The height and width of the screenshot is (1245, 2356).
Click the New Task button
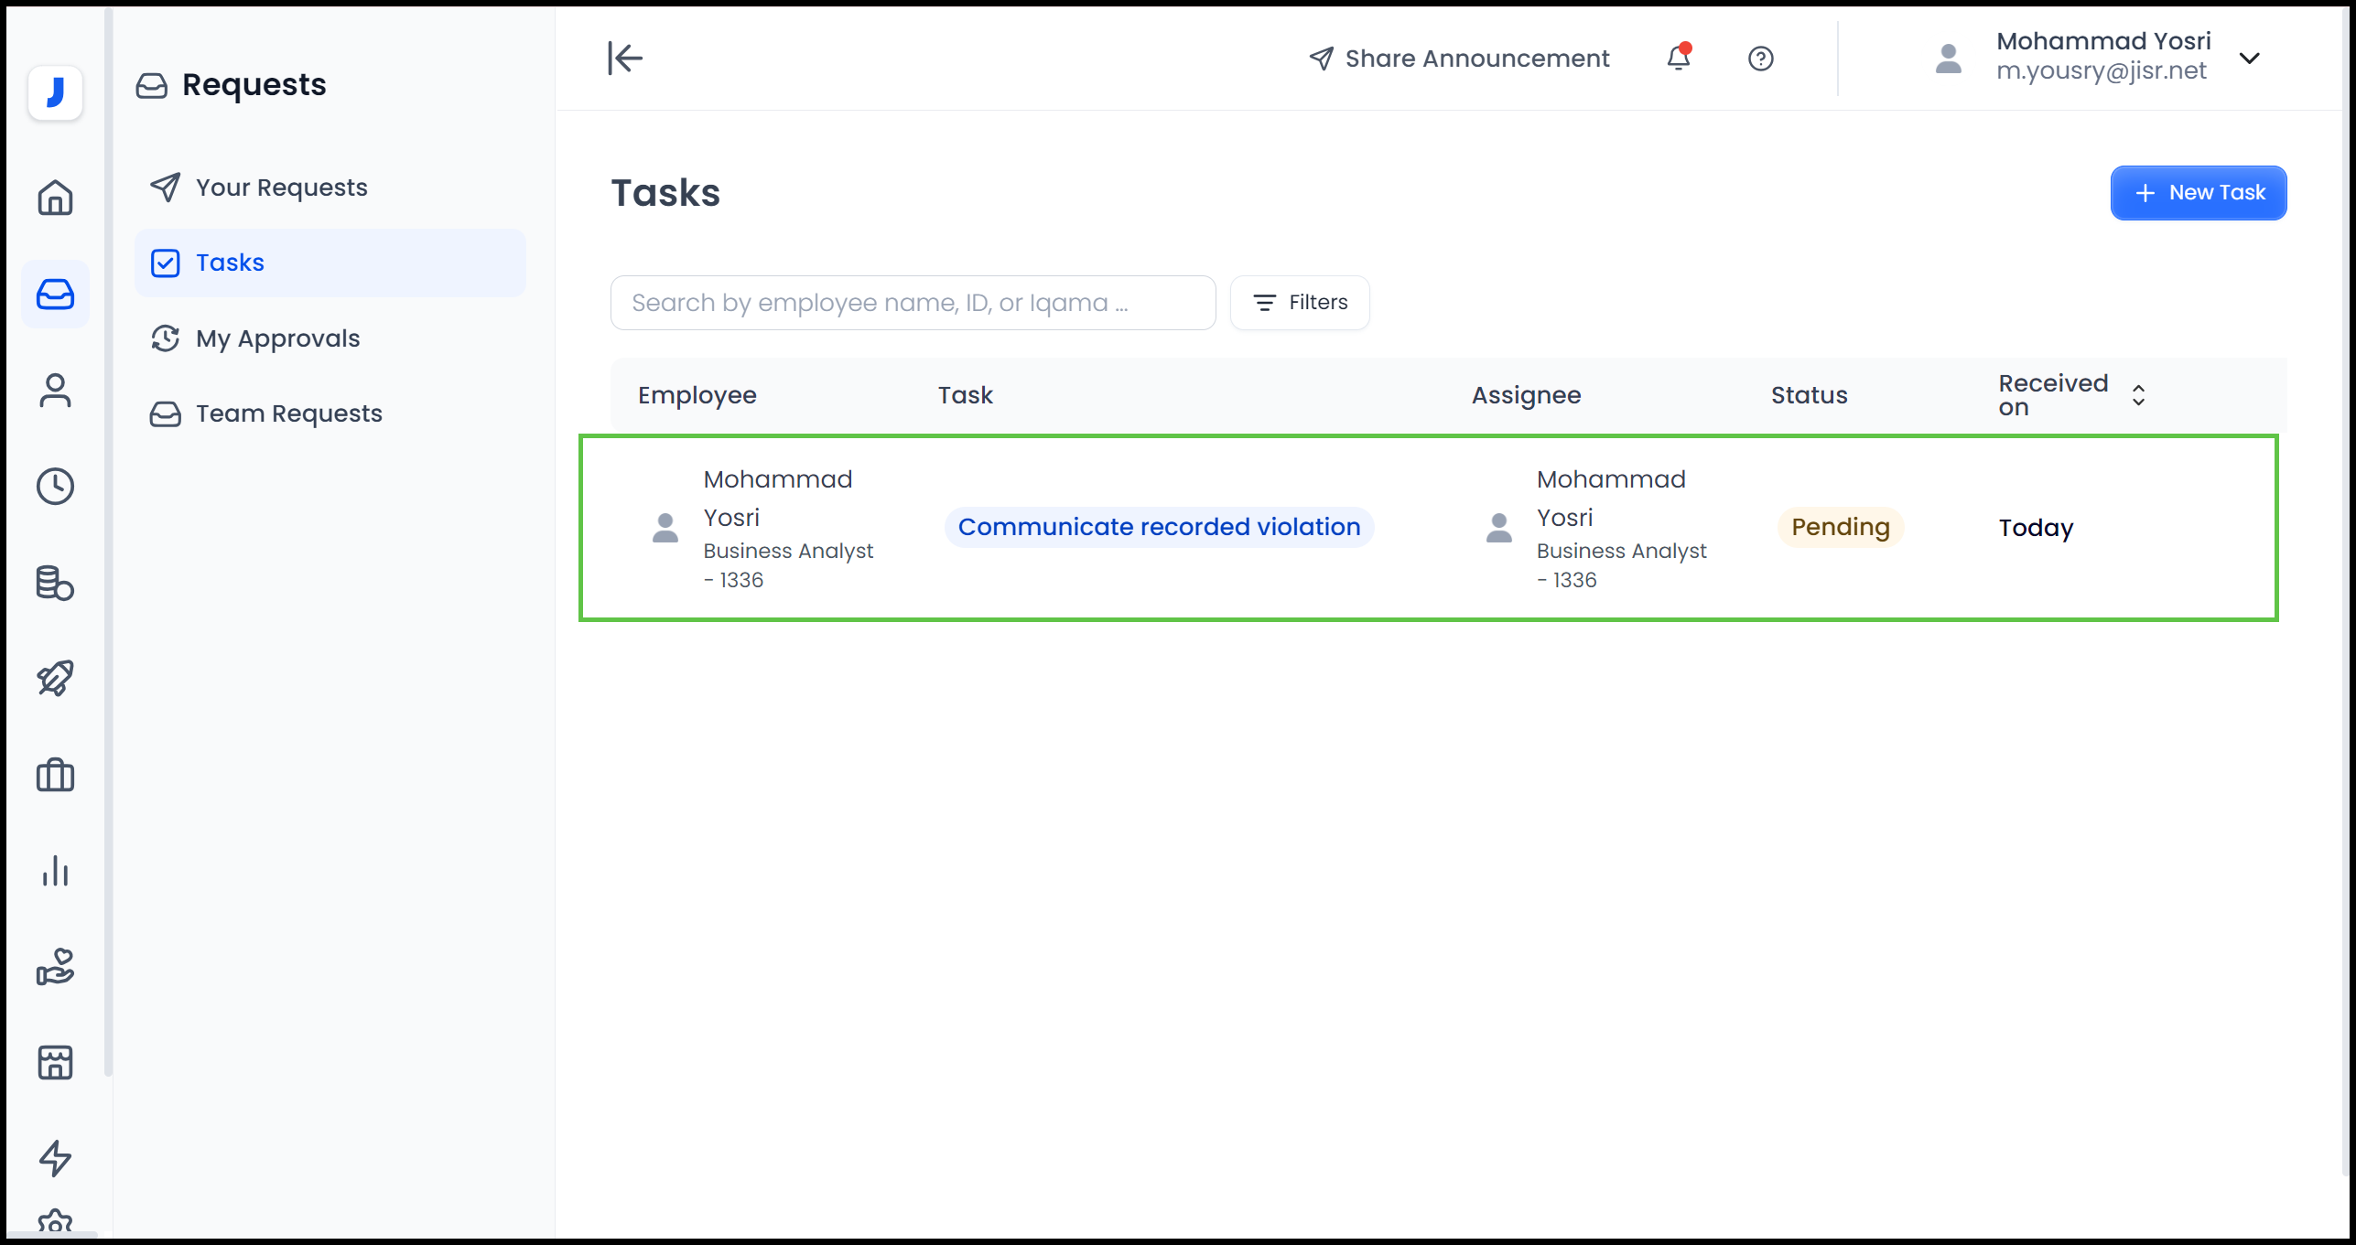tap(2198, 193)
